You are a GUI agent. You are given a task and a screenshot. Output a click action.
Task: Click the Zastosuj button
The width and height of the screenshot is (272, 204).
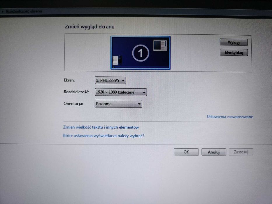(241, 152)
